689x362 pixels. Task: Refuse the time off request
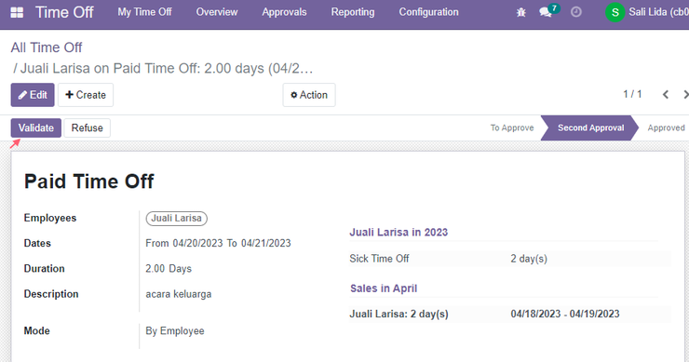click(x=87, y=127)
